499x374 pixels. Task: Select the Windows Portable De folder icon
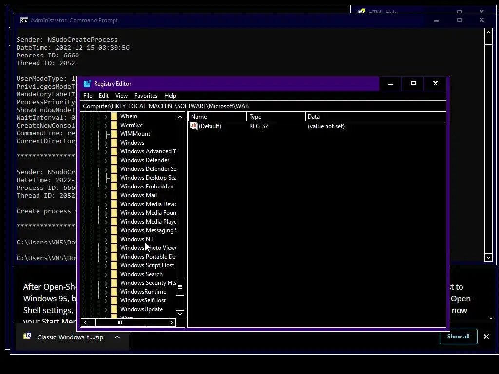click(x=114, y=257)
